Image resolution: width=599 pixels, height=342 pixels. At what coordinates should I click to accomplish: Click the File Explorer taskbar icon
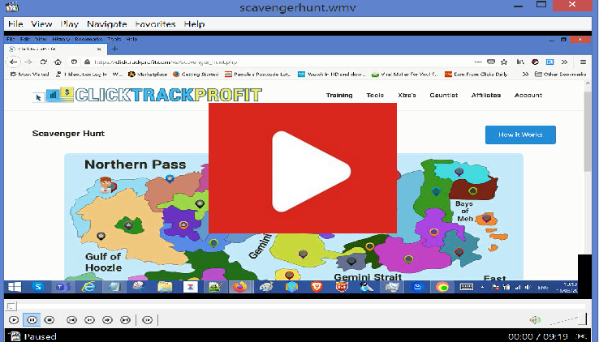pos(165,287)
